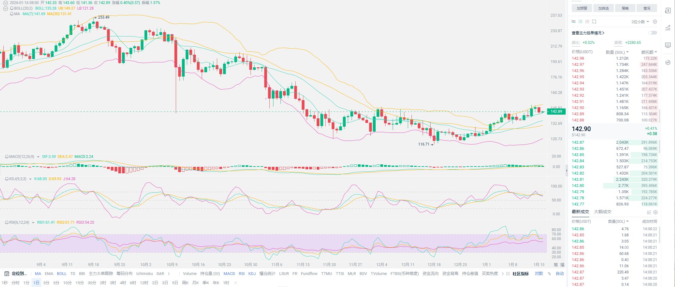Click the 加自选 button

[x=603, y=8]
